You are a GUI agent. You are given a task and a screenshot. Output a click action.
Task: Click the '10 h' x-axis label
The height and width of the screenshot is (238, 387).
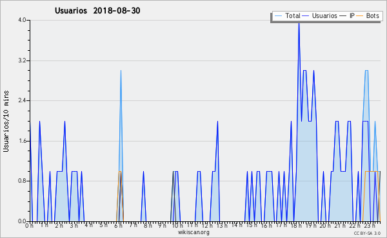(177, 225)
